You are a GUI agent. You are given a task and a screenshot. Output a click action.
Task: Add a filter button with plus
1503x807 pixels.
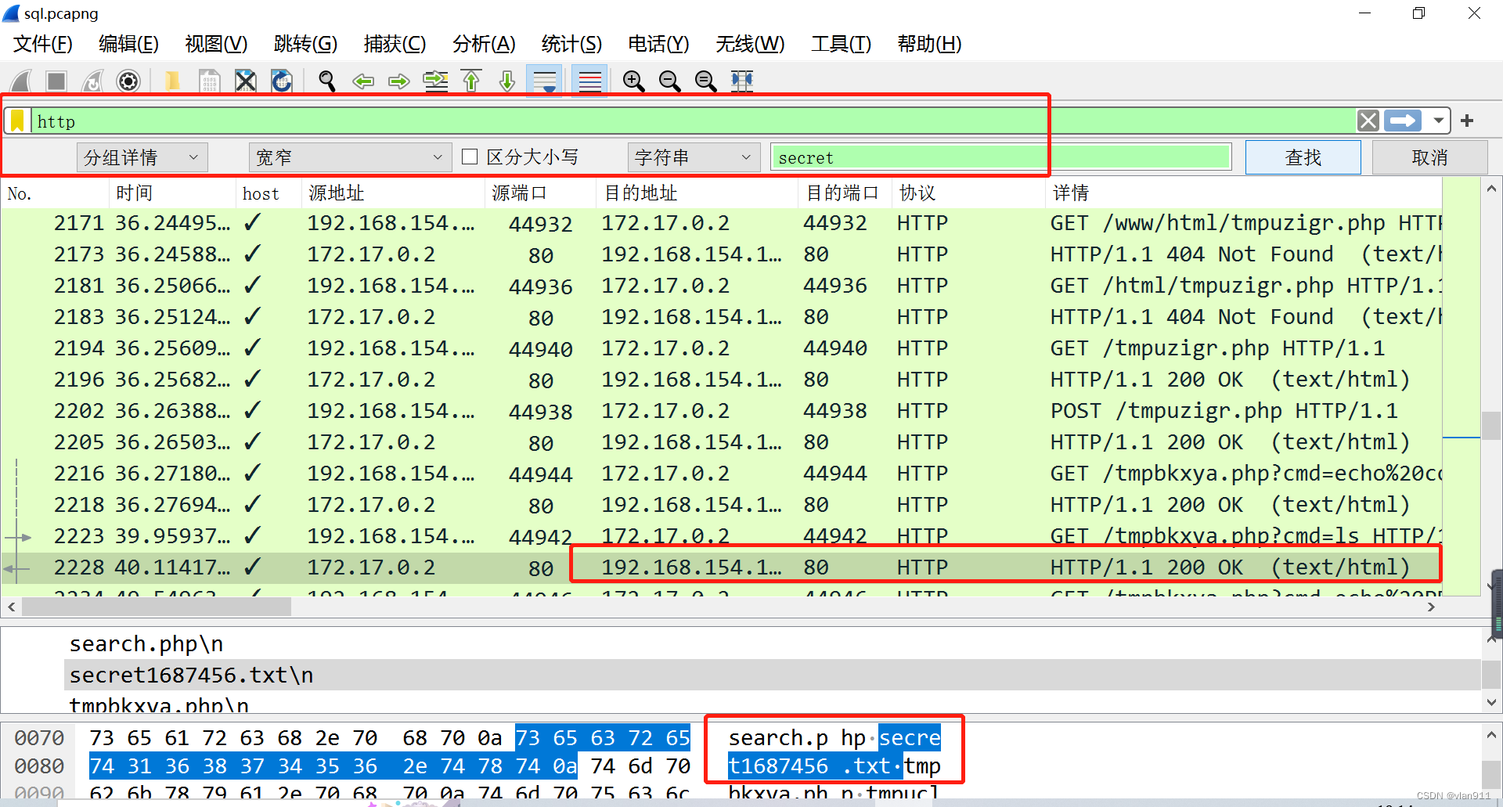click(x=1467, y=121)
